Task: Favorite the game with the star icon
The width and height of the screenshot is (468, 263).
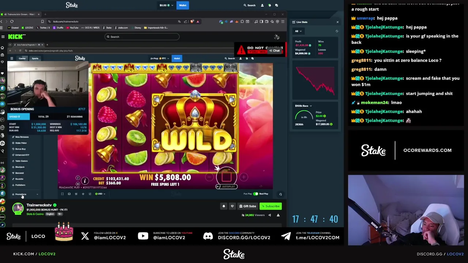Action: (83, 194)
